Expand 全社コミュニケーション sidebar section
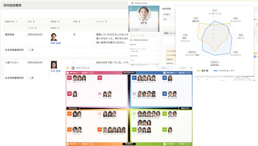Viewport: 258px width, 146px height. (x=157, y=50)
